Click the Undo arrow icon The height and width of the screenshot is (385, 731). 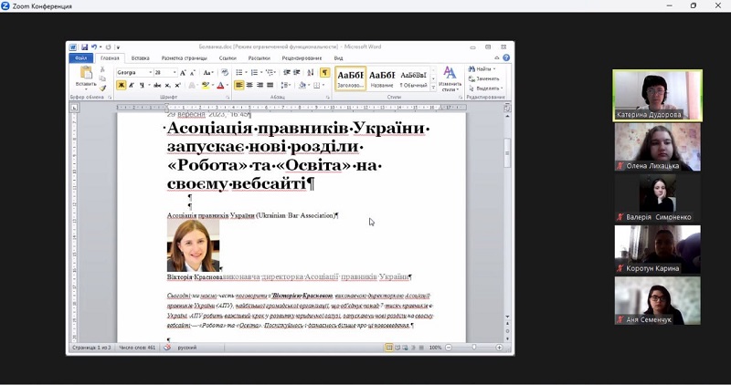pyautogui.click(x=94, y=47)
